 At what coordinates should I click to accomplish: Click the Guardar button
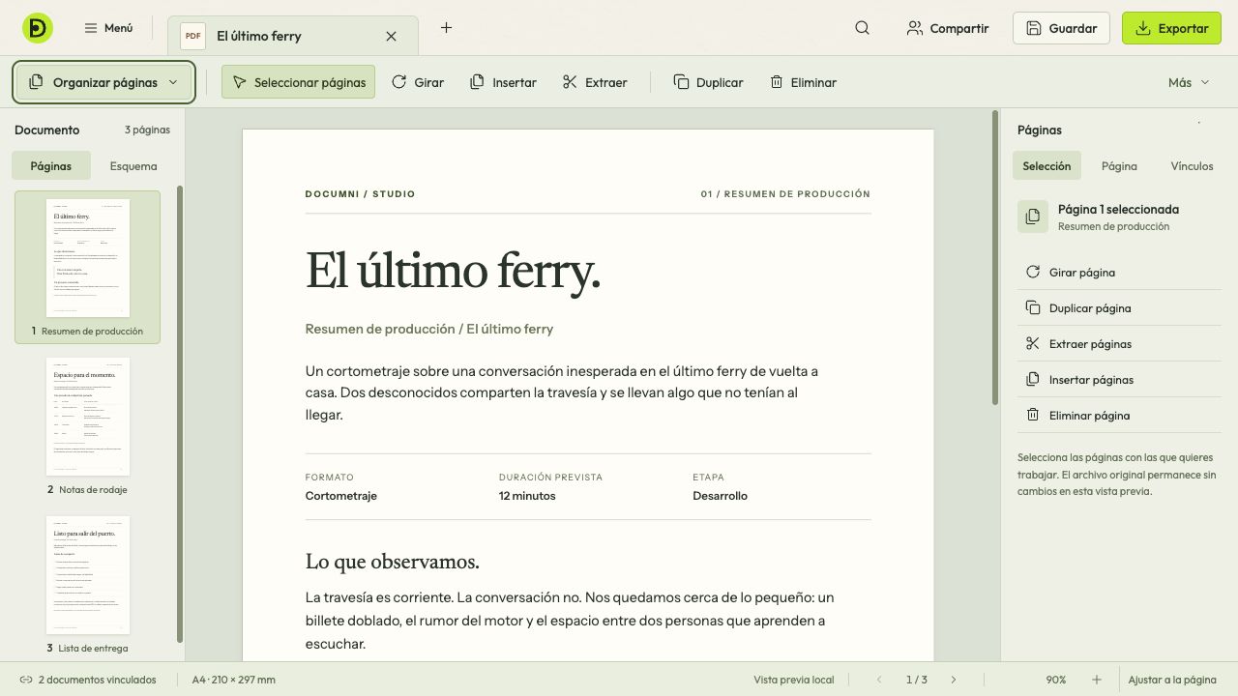tap(1061, 28)
